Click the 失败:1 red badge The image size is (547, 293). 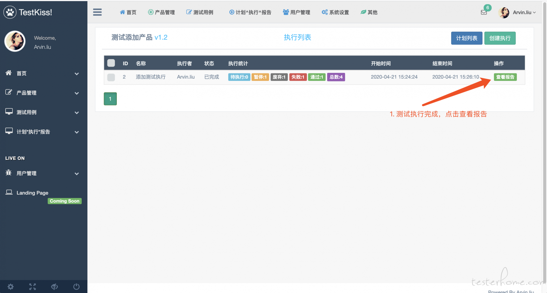click(x=298, y=77)
